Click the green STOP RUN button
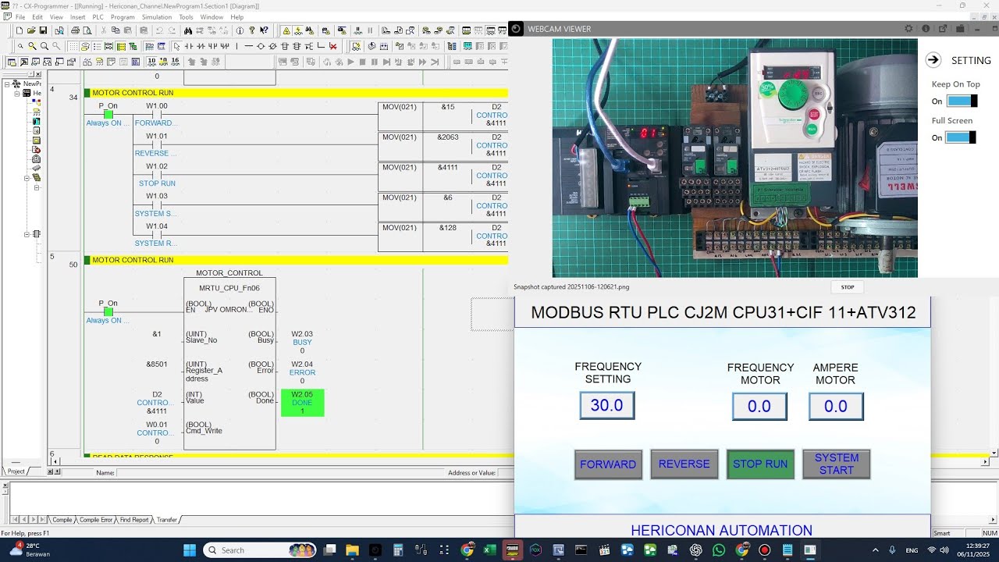This screenshot has width=999, height=562. pyautogui.click(x=760, y=464)
